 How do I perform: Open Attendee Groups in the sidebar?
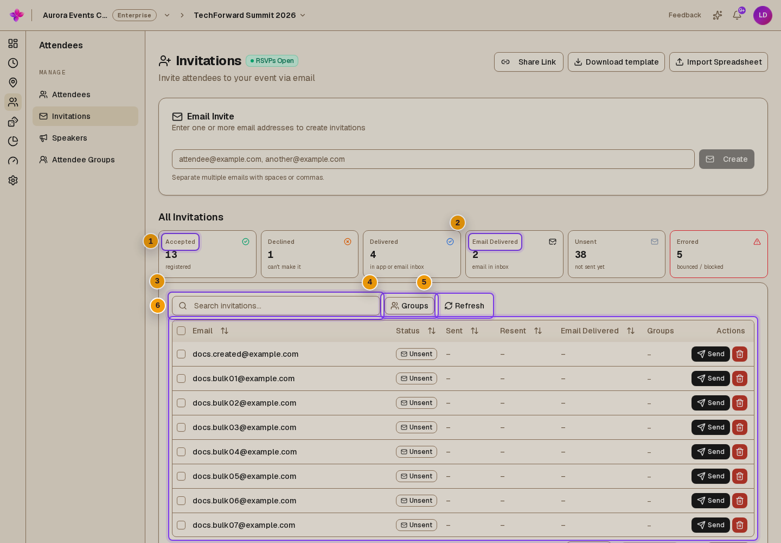point(85,160)
